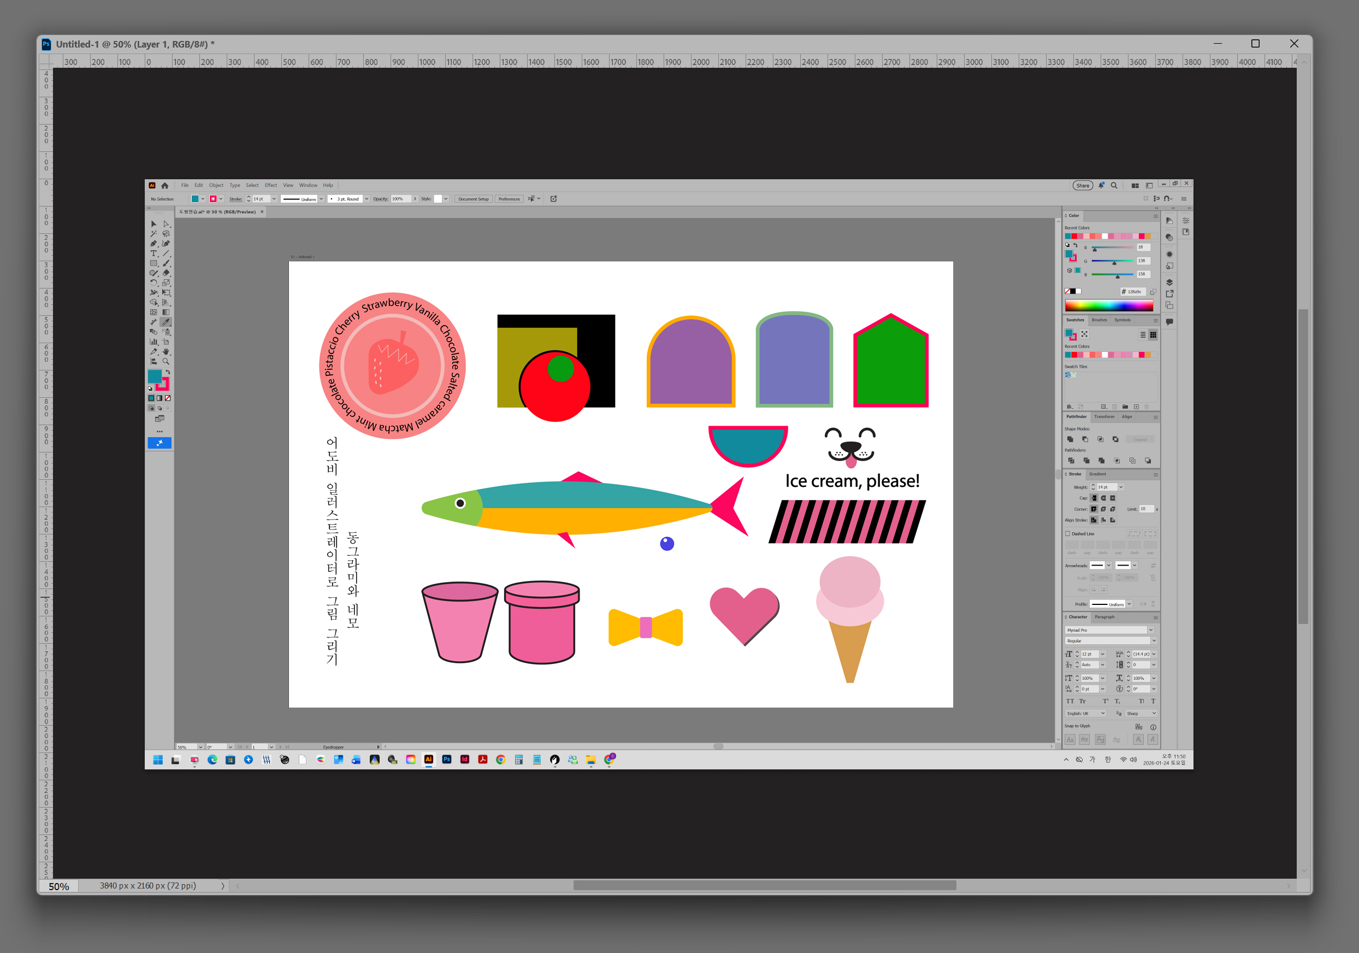Image resolution: width=1359 pixels, height=953 pixels.
Task: Click the Gradient tool icon
Action: 166,312
